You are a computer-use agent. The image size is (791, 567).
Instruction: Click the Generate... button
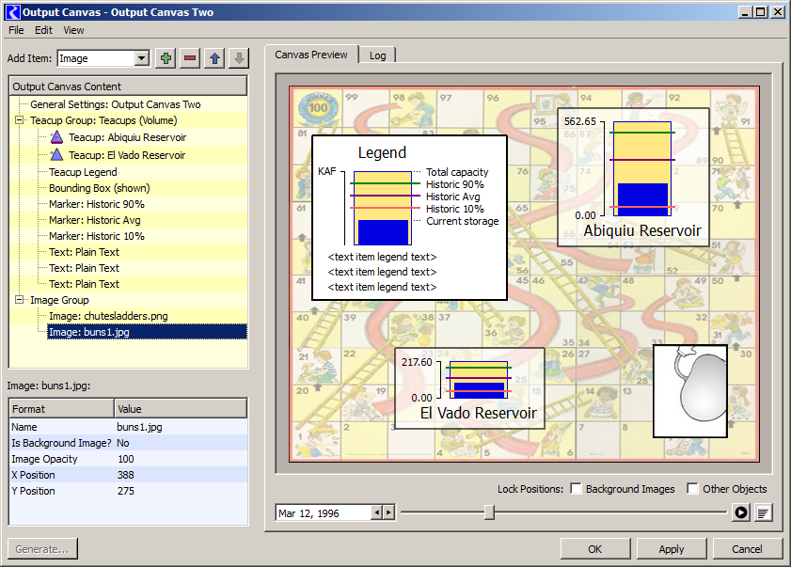click(x=42, y=549)
